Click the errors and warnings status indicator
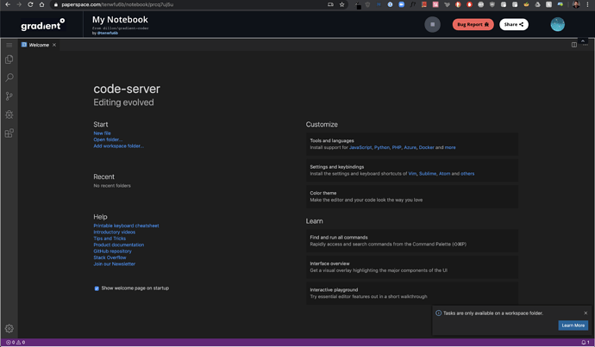595x347 pixels. [x=16, y=342]
